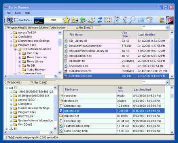
Task: Select the Turbo Browser folder in tree
Action: [36, 70]
